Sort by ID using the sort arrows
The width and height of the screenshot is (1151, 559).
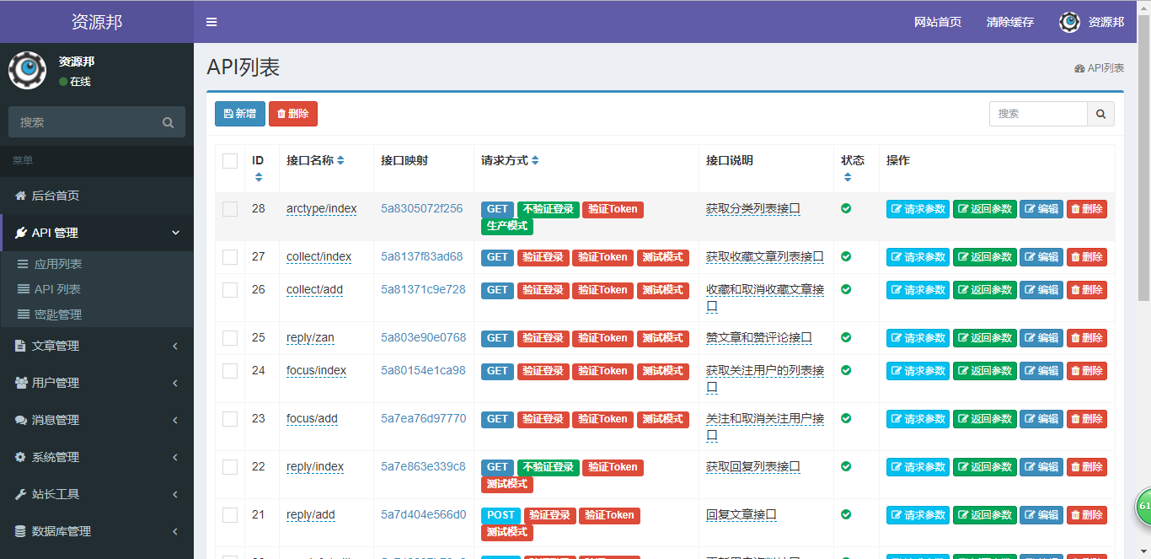click(x=259, y=177)
